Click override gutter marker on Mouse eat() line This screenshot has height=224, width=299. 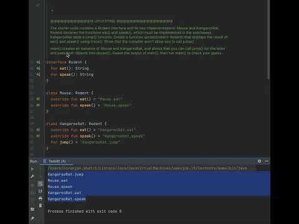(x=38, y=99)
